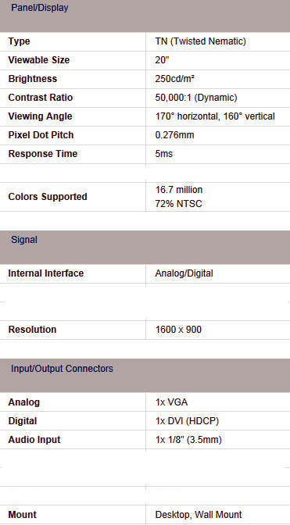Select the Contrast Ratio label
Viewport: 290px width, 525px height.
click(x=41, y=98)
